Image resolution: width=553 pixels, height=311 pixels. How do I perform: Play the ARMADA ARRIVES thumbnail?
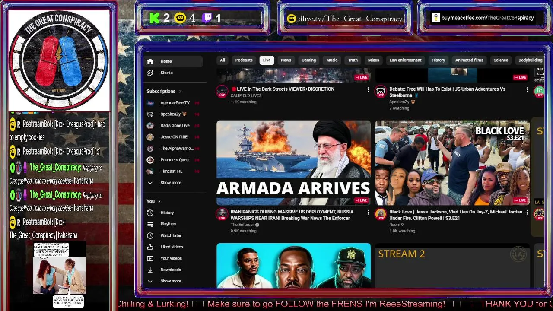tap(293, 163)
